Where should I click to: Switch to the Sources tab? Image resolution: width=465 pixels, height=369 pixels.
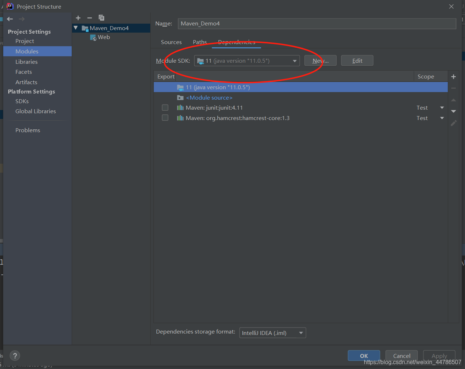171,42
